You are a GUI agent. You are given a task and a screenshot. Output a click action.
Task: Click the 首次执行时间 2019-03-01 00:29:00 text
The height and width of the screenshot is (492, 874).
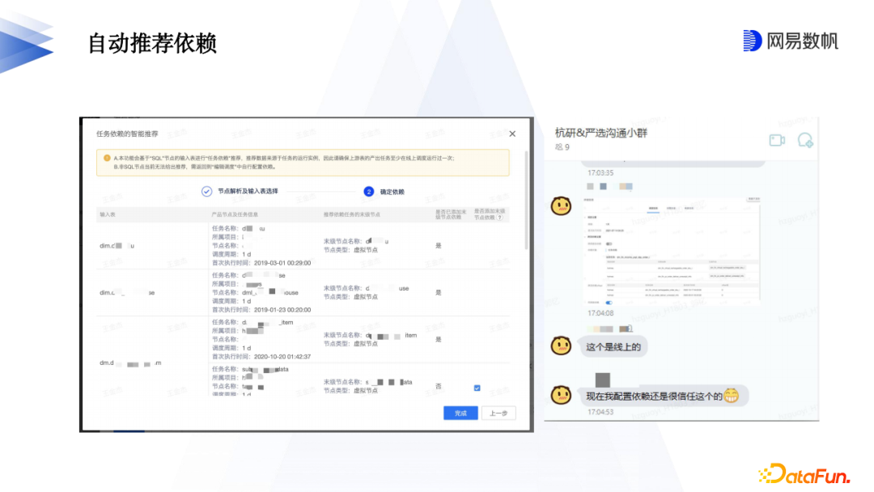coord(261,263)
